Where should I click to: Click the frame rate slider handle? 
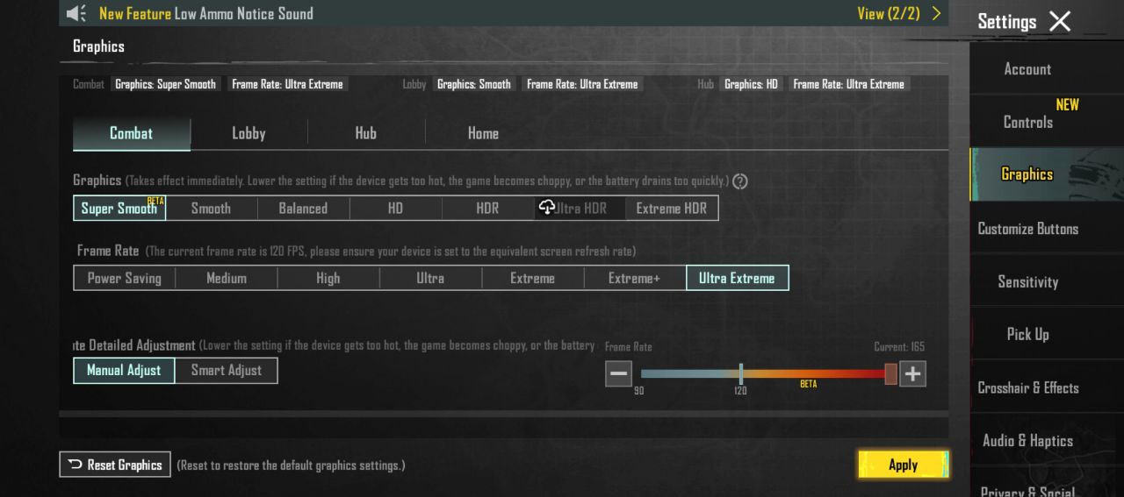click(890, 374)
